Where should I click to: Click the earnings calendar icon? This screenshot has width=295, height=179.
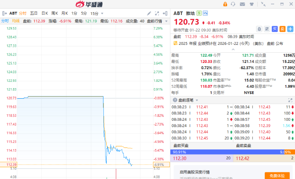click(x=175, y=43)
